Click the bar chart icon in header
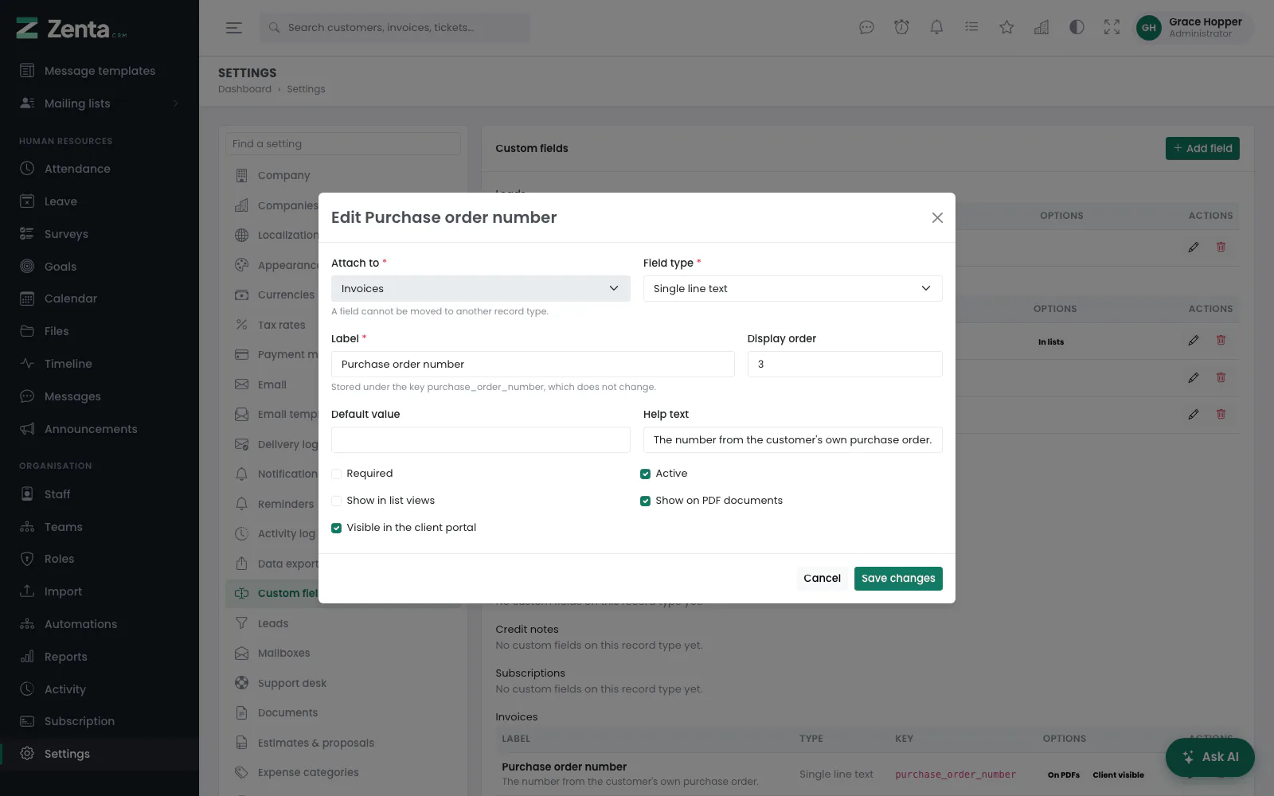 click(1041, 28)
